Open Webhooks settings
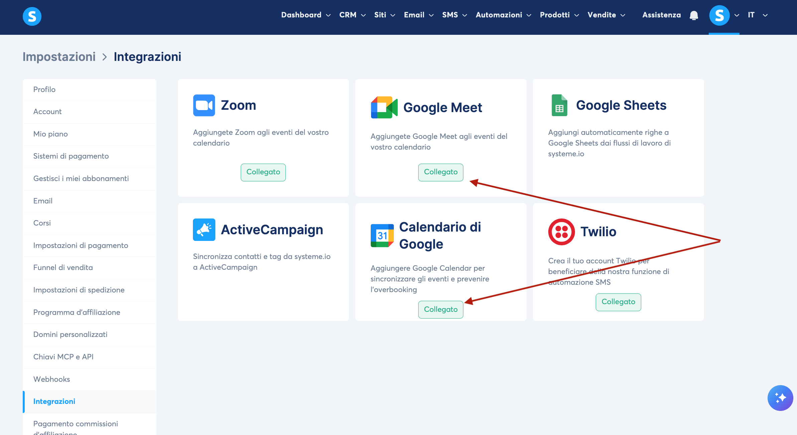 (90, 379)
